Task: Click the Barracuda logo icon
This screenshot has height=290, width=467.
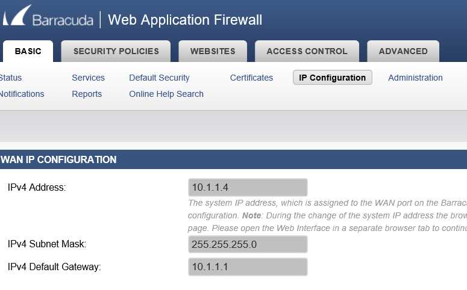Action: tap(16, 16)
